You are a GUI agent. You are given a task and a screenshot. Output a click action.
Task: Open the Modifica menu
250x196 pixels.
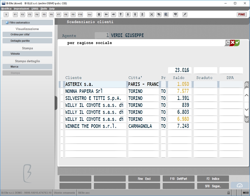point(6,9)
